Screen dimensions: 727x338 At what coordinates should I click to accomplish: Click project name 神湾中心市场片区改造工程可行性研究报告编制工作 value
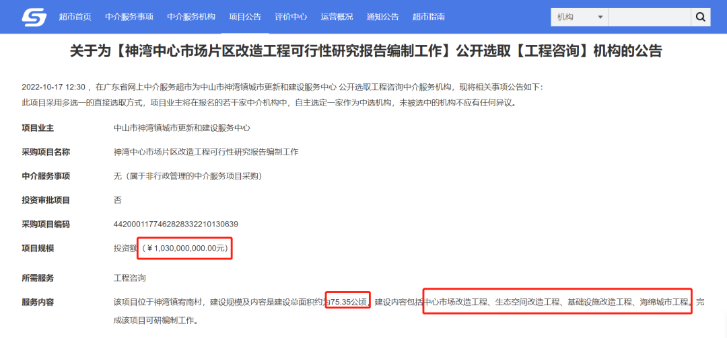pos(206,153)
